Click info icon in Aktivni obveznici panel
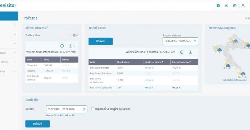 62,46
